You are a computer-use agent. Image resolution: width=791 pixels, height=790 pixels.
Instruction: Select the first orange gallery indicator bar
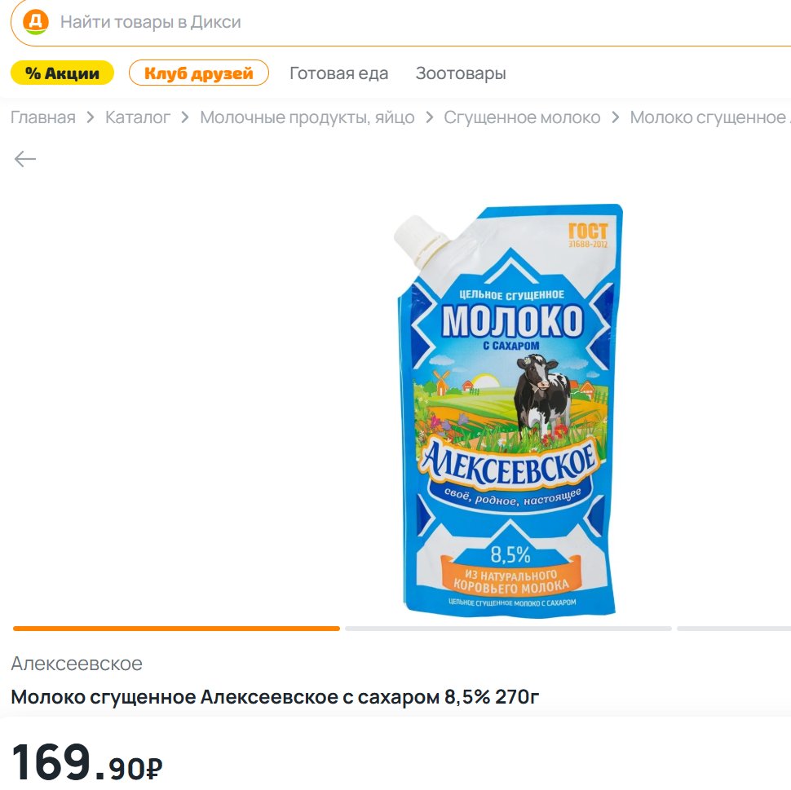(176, 629)
